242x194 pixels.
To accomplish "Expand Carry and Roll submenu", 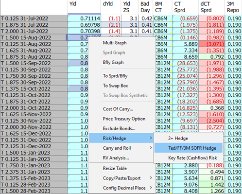I will (x=121, y=148).
